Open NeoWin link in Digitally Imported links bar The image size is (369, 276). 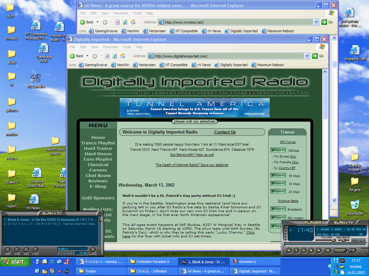(120, 65)
